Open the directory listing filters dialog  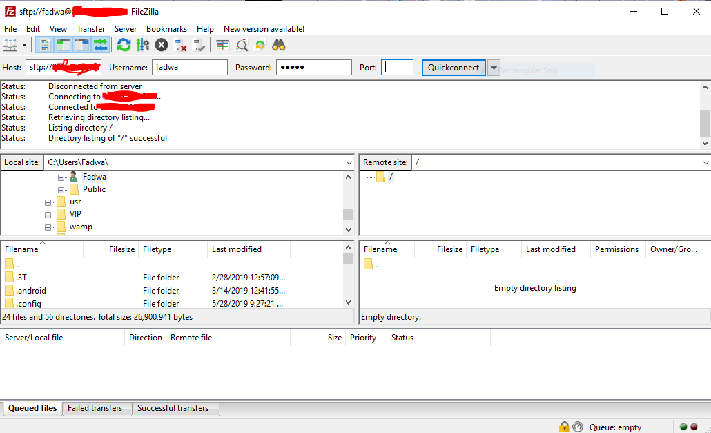(x=223, y=45)
